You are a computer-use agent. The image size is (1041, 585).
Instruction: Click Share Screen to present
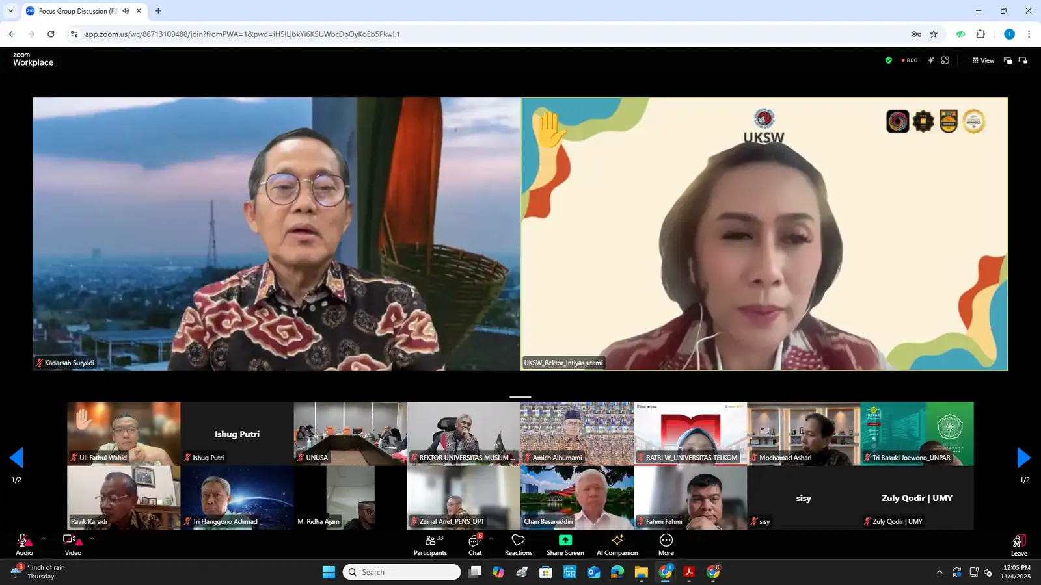click(564, 545)
